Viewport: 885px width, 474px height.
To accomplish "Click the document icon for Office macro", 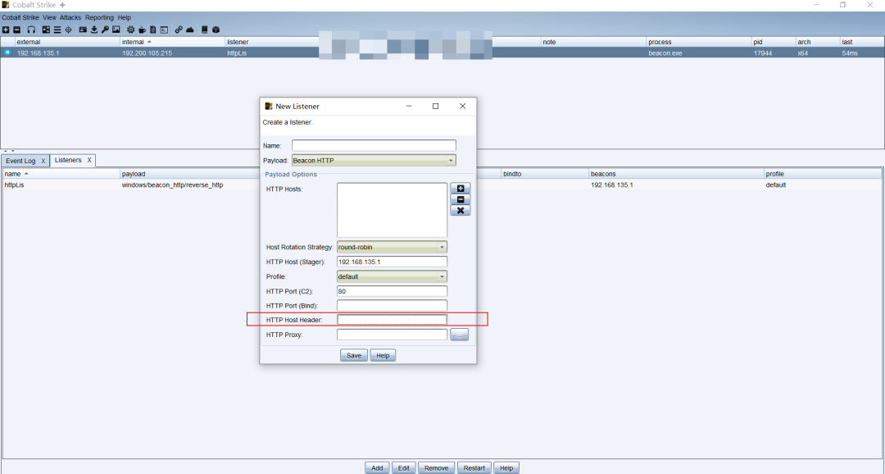I will pos(153,30).
